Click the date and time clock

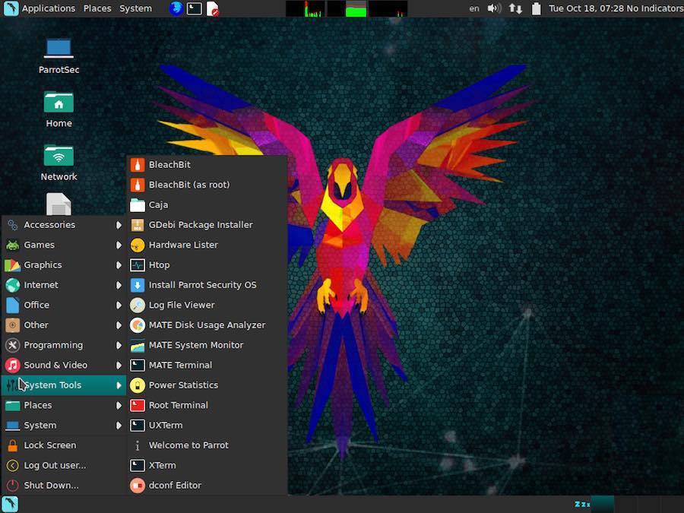point(586,8)
